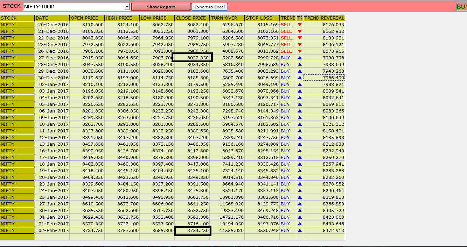The width and height of the screenshot is (467, 247).
Task: Click the blue up trend arrow for 18-Jan-2017
Action: point(300,164)
